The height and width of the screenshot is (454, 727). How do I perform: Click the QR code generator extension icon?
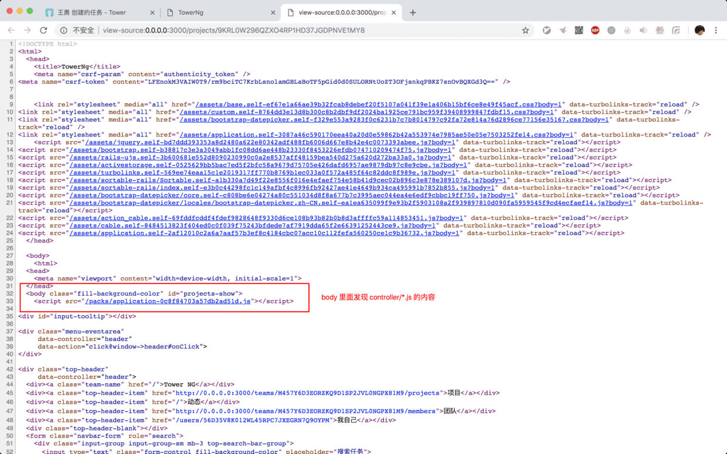pyautogui.click(x=579, y=30)
